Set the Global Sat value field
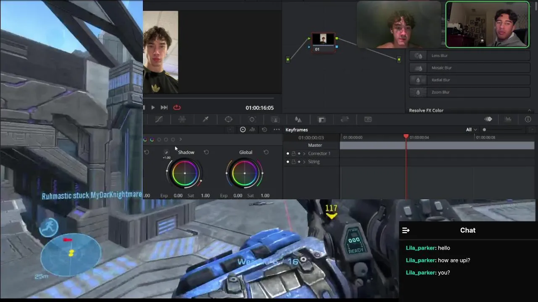The height and width of the screenshot is (302, 538). click(x=265, y=195)
